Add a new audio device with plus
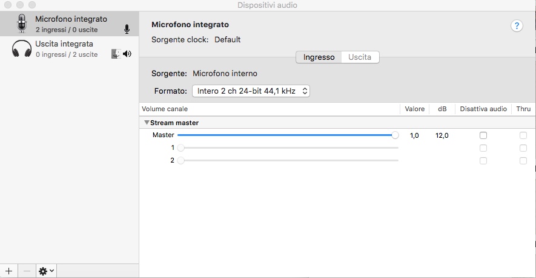 (x=9, y=271)
